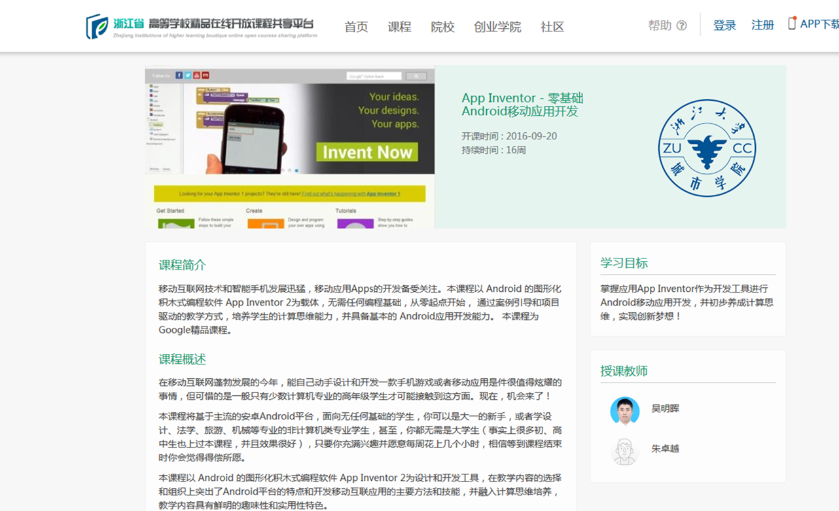The width and height of the screenshot is (839, 511).
Task: Click 注册 to register
Action: click(762, 26)
